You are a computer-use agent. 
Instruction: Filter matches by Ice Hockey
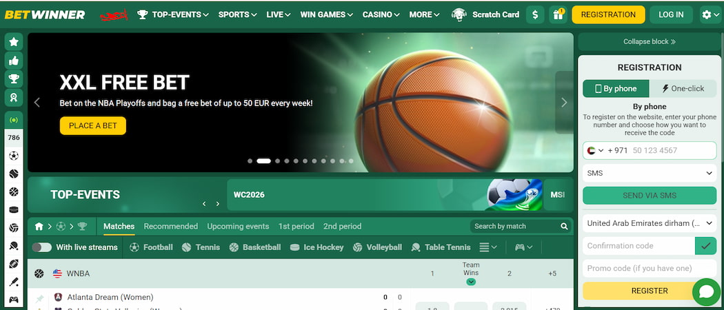(x=316, y=247)
